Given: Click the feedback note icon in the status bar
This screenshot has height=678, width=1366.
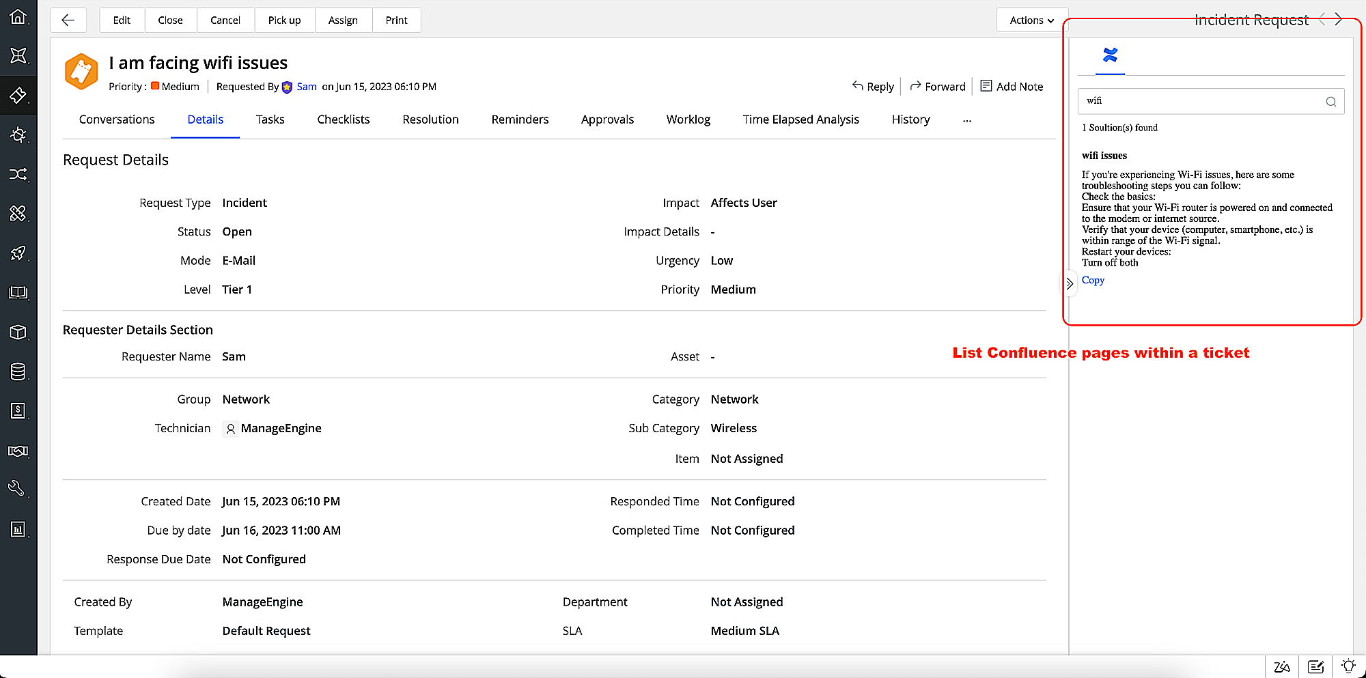Looking at the screenshot, I should [1315, 666].
